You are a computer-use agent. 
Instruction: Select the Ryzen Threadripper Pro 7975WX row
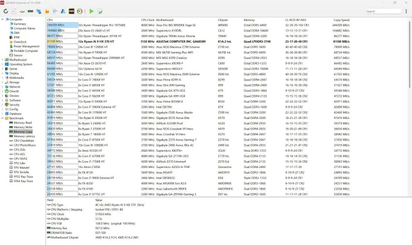pyautogui.click(x=198, y=25)
